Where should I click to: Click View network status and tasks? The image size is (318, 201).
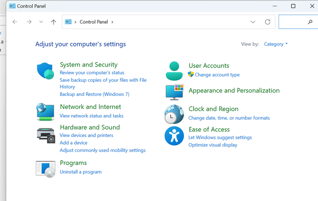[x=91, y=116]
